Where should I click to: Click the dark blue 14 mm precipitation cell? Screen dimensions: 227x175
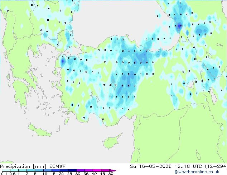pyautogui.click(x=179, y=26)
